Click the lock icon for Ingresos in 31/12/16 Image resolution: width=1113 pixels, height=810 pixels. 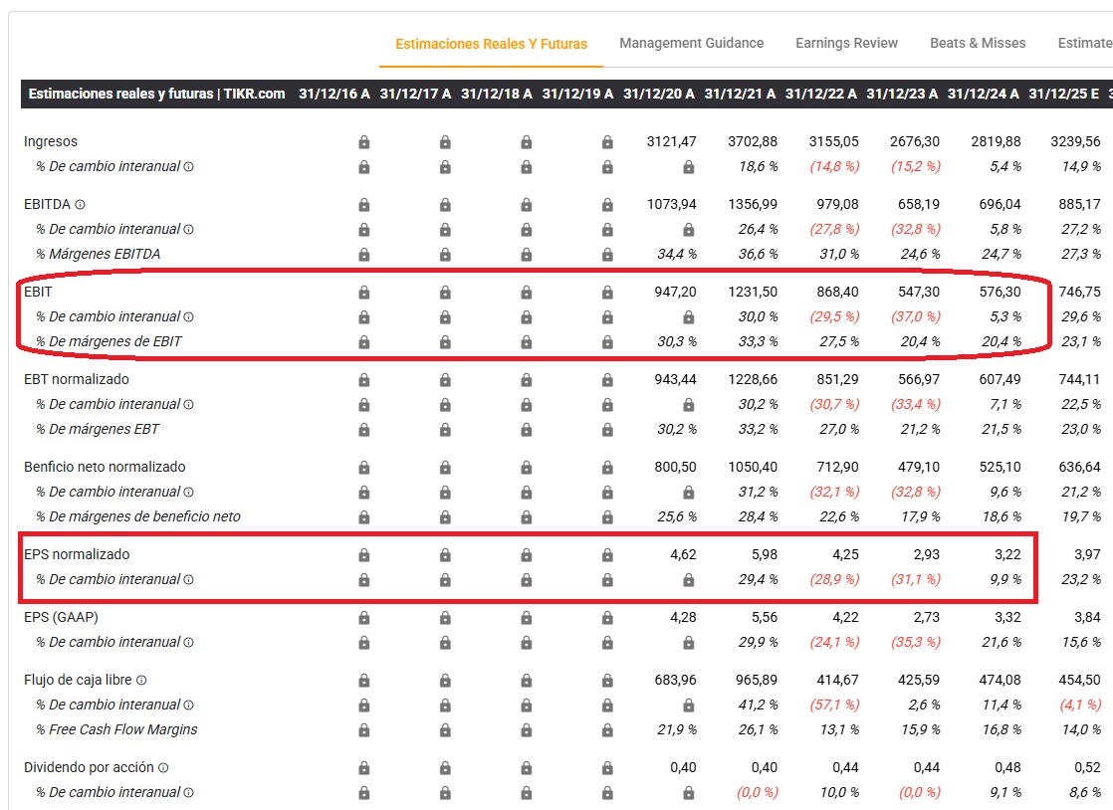coord(363,142)
